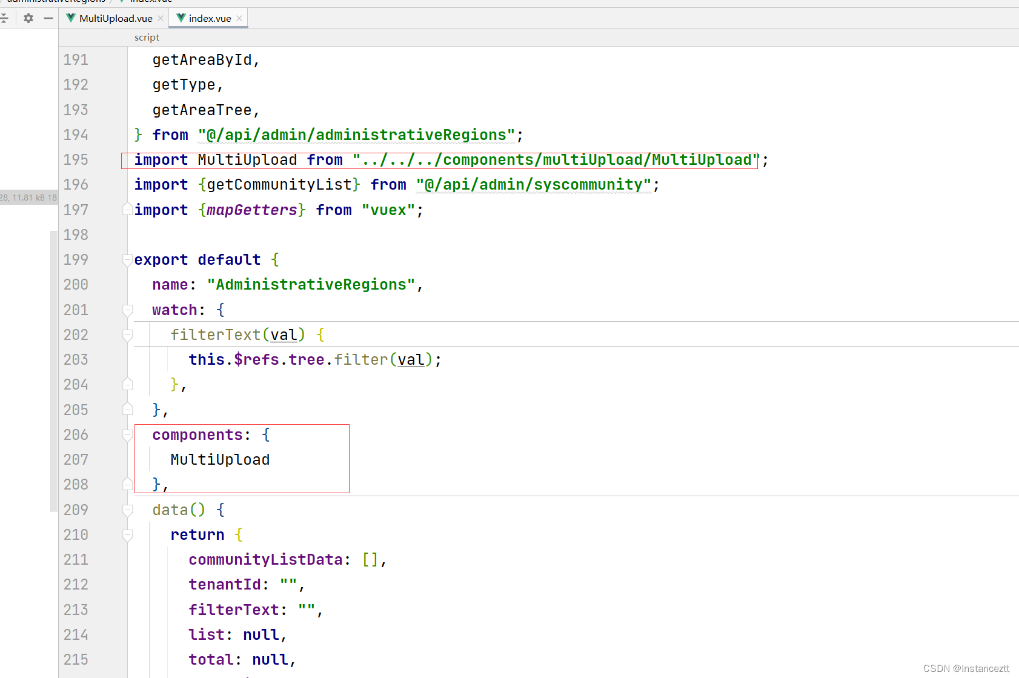The image size is (1019, 678).
Task: Click the MultiUpload identifier on line 195
Action: click(x=247, y=160)
